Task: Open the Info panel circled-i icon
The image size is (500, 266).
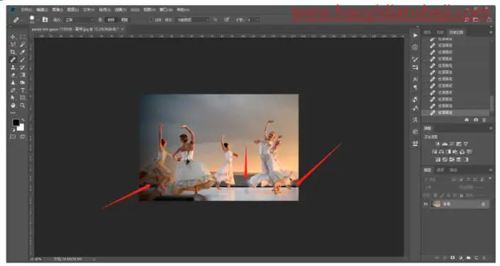Action: (415, 48)
